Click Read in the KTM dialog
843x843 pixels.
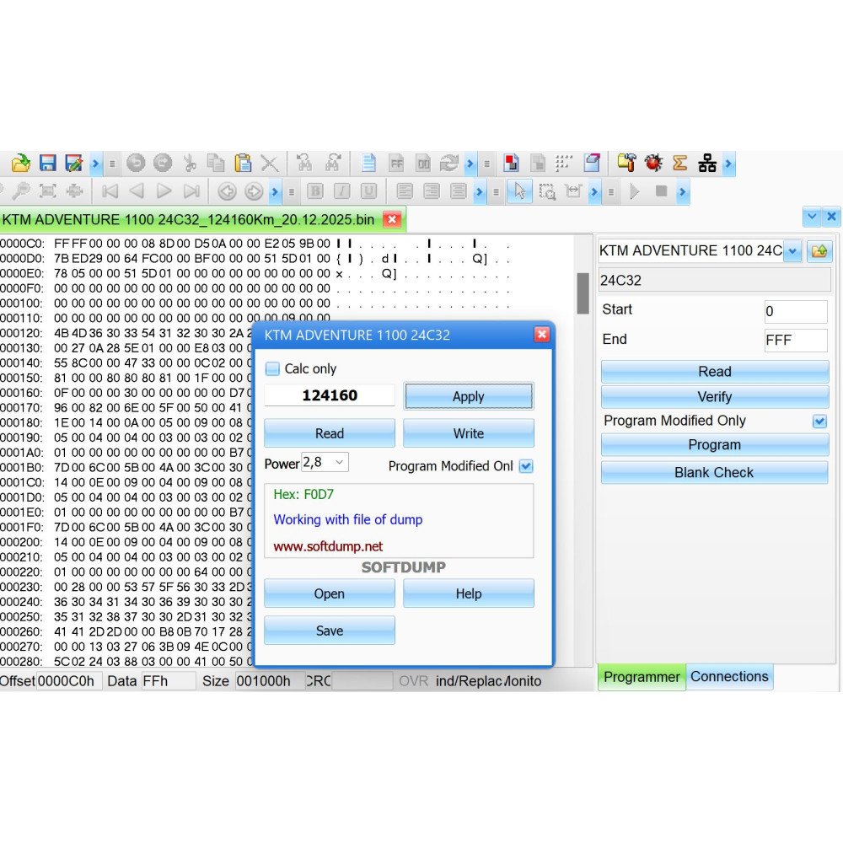coord(329,433)
